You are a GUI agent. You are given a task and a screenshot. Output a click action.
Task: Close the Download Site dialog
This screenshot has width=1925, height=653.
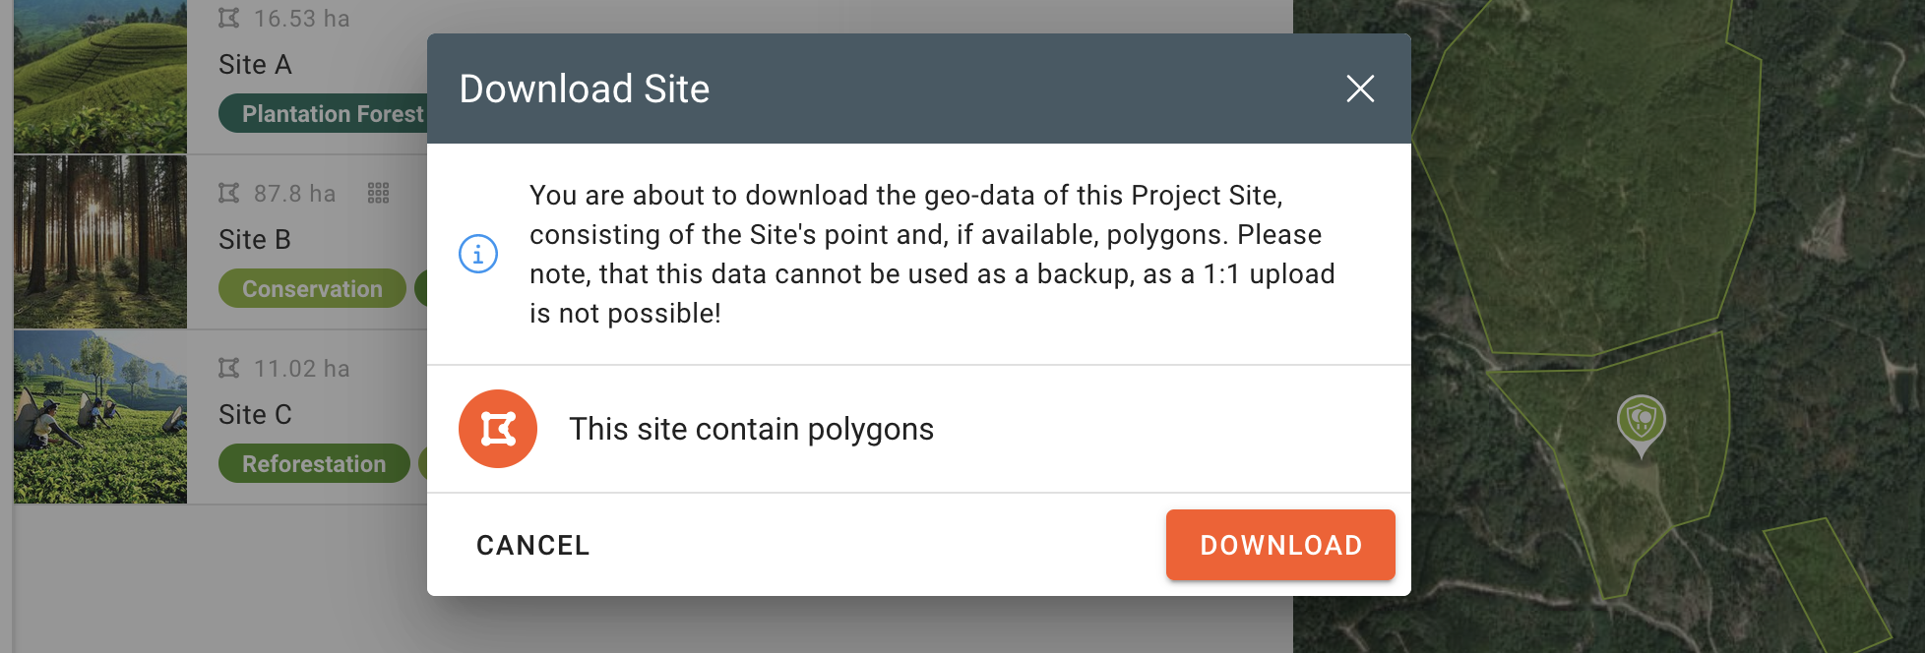1359,89
